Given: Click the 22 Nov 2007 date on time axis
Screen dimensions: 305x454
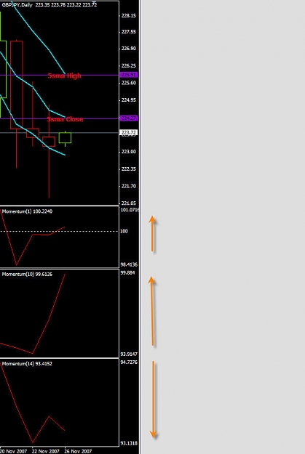Looking at the screenshot, I should click(46, 451).
